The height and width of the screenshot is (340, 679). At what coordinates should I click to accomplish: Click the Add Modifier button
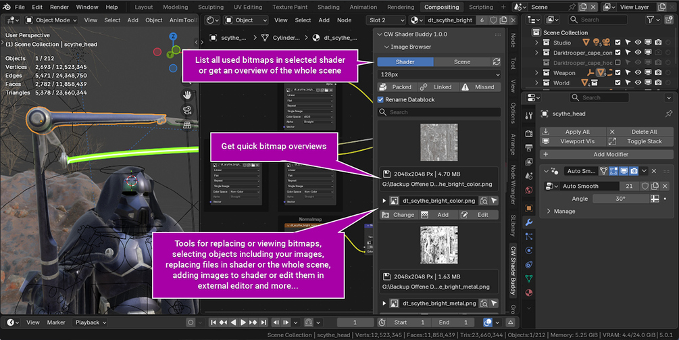click(x=606, y=154)
